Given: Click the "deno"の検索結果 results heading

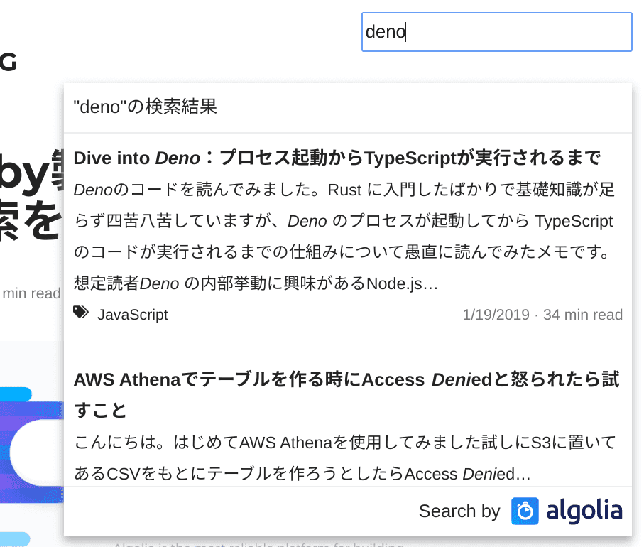Looking at the screenshot, I should tap(146, 107).
